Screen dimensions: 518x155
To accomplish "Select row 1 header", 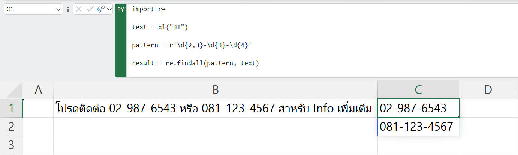I will pos(11,109).
